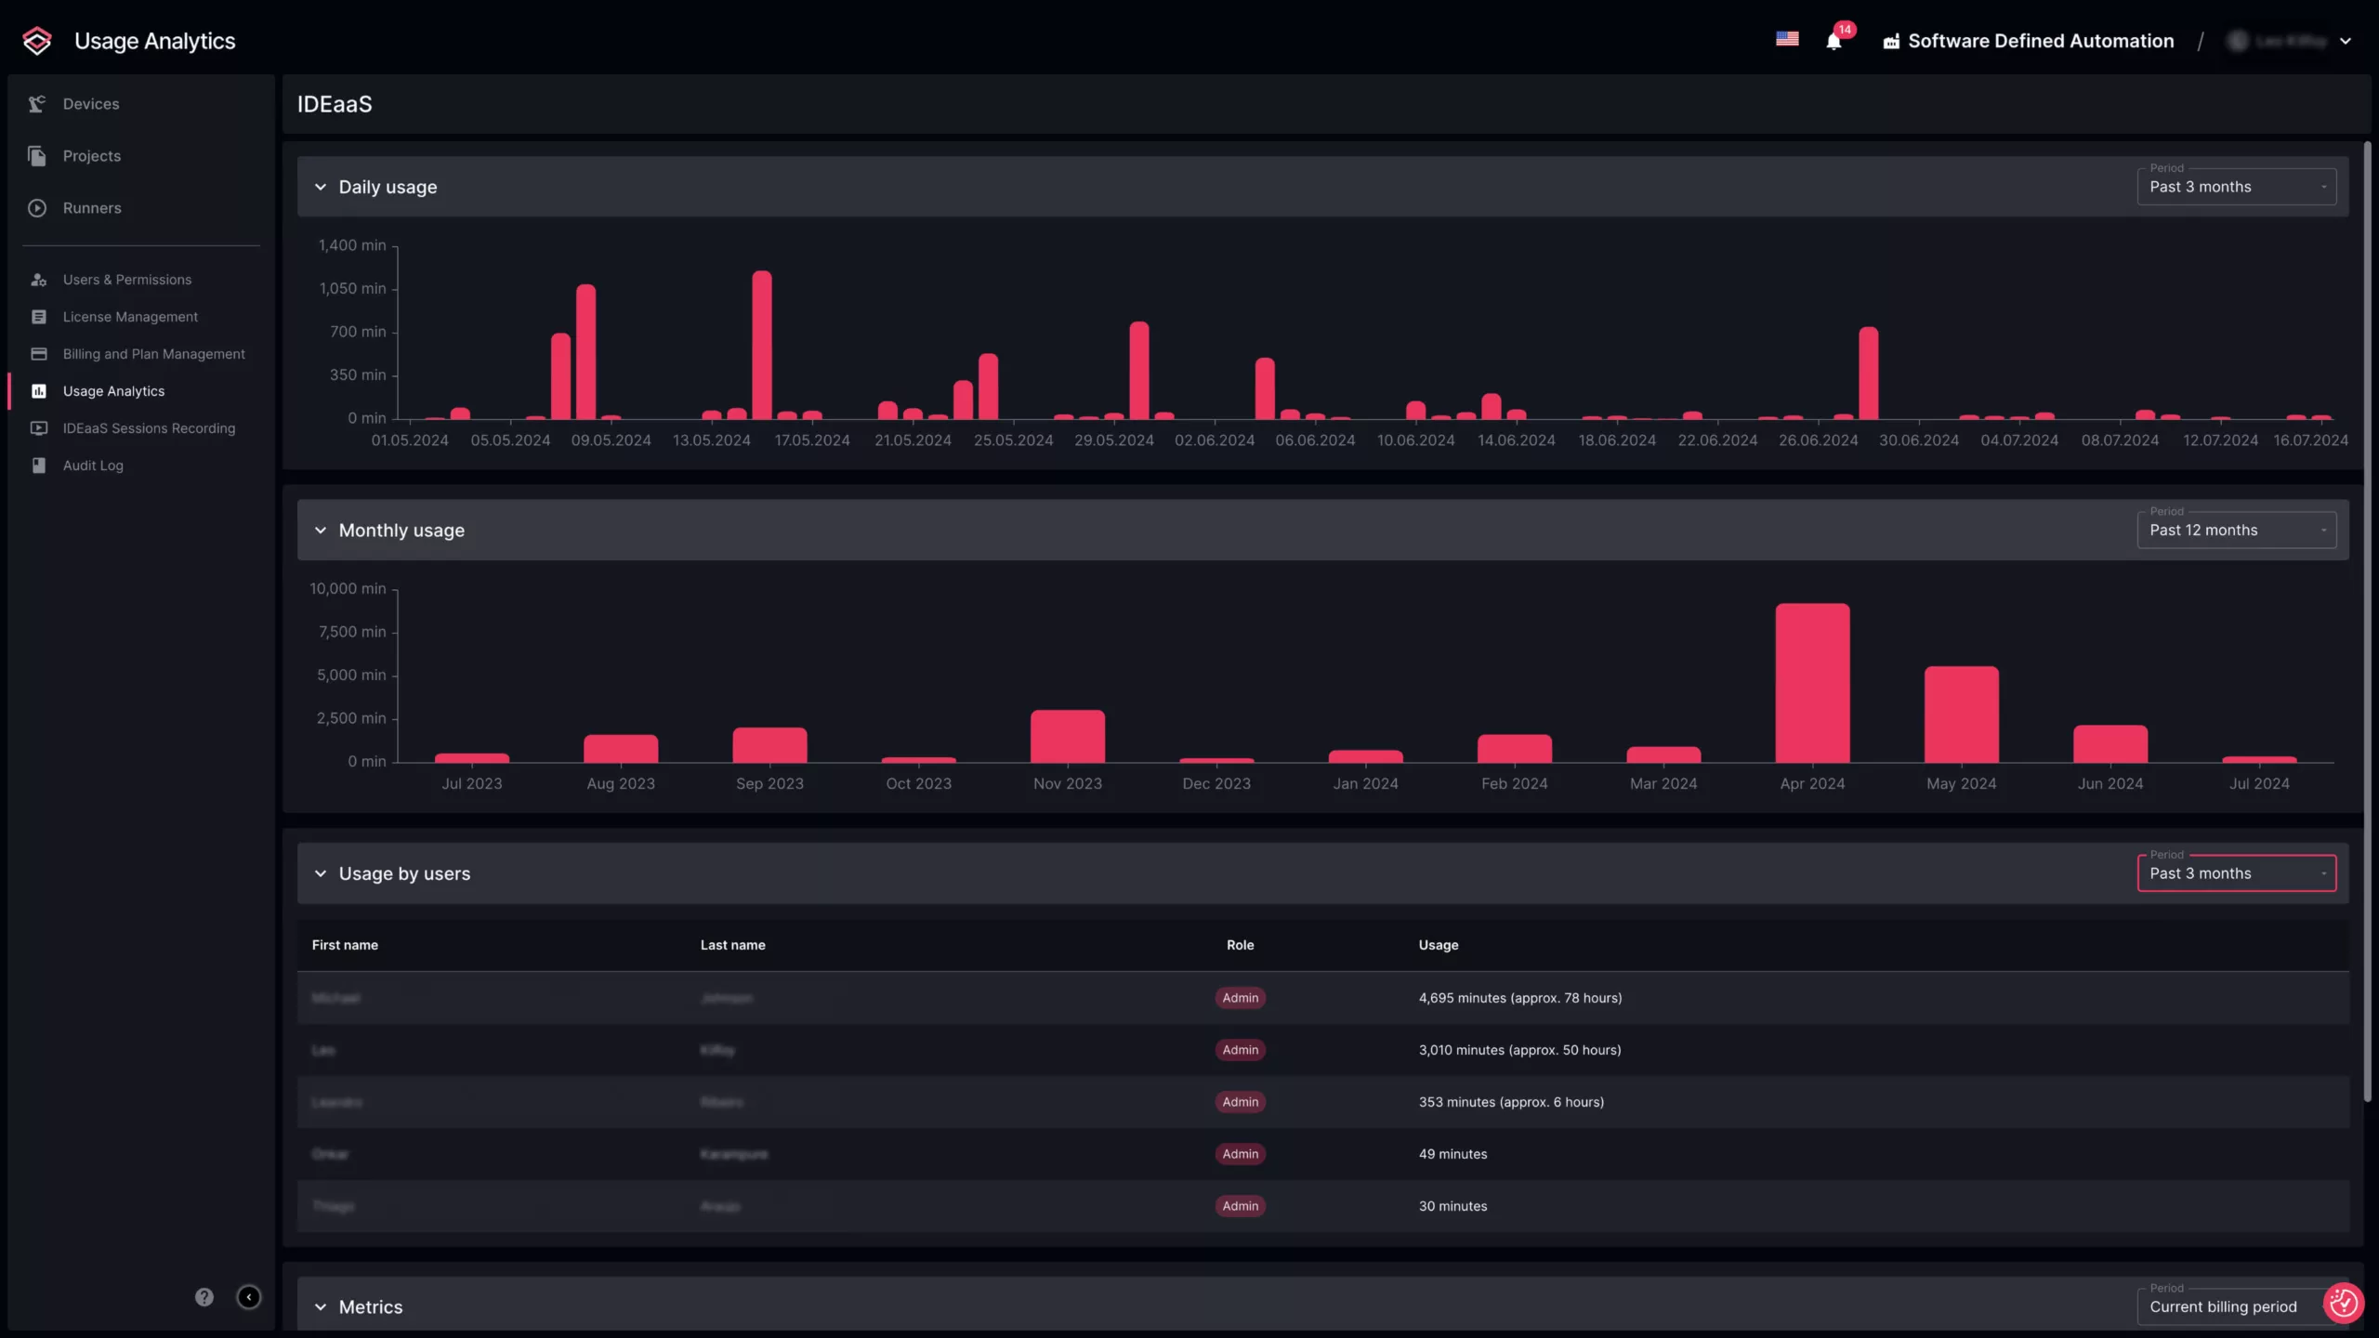Click the app logo in header

point(37,41)
